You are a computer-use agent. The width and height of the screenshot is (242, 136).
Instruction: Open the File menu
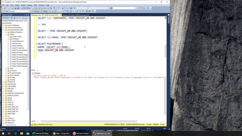(3, 5)
